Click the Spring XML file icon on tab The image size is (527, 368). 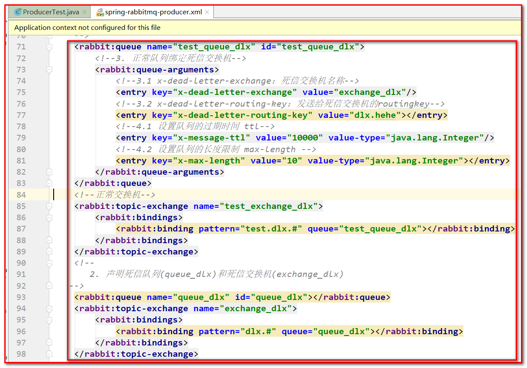[x=100, y=12]
